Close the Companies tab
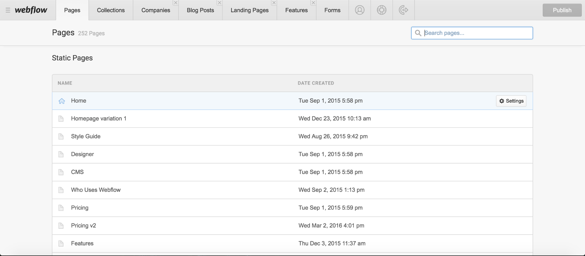 pos(176,3)
